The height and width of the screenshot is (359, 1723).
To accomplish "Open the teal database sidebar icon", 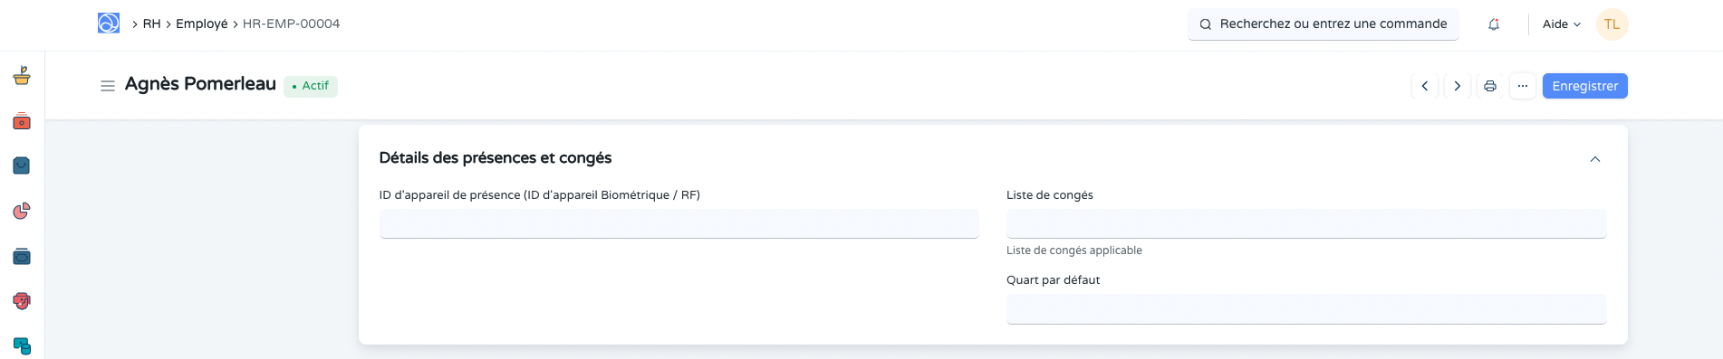I will click(x=22, y=345).
